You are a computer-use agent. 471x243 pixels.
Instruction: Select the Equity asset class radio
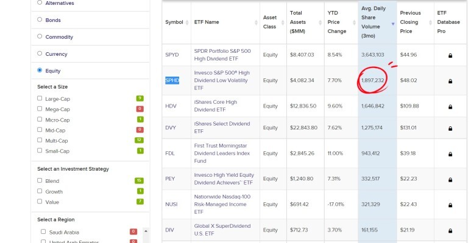tap(40, 70)
